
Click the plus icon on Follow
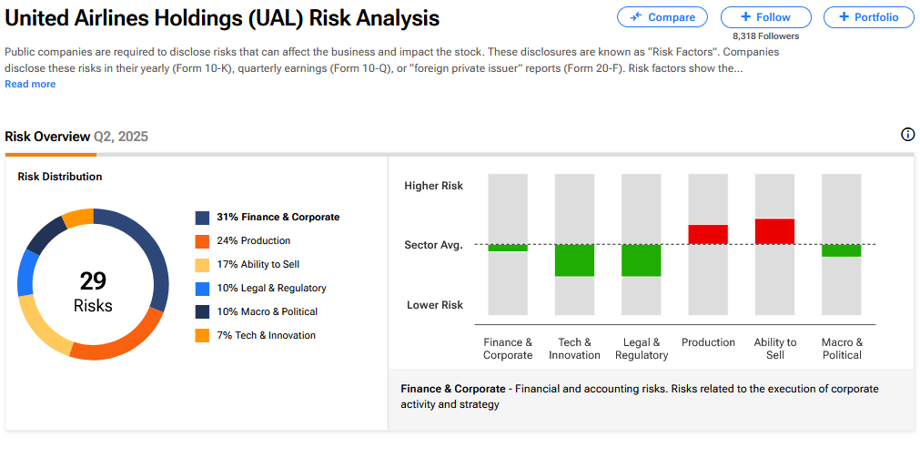(745, 17)
